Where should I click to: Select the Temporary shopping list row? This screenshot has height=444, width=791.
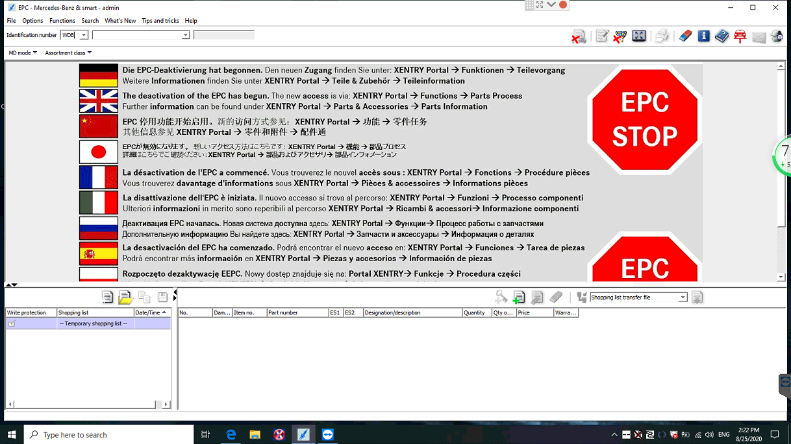tap(93, 323)
